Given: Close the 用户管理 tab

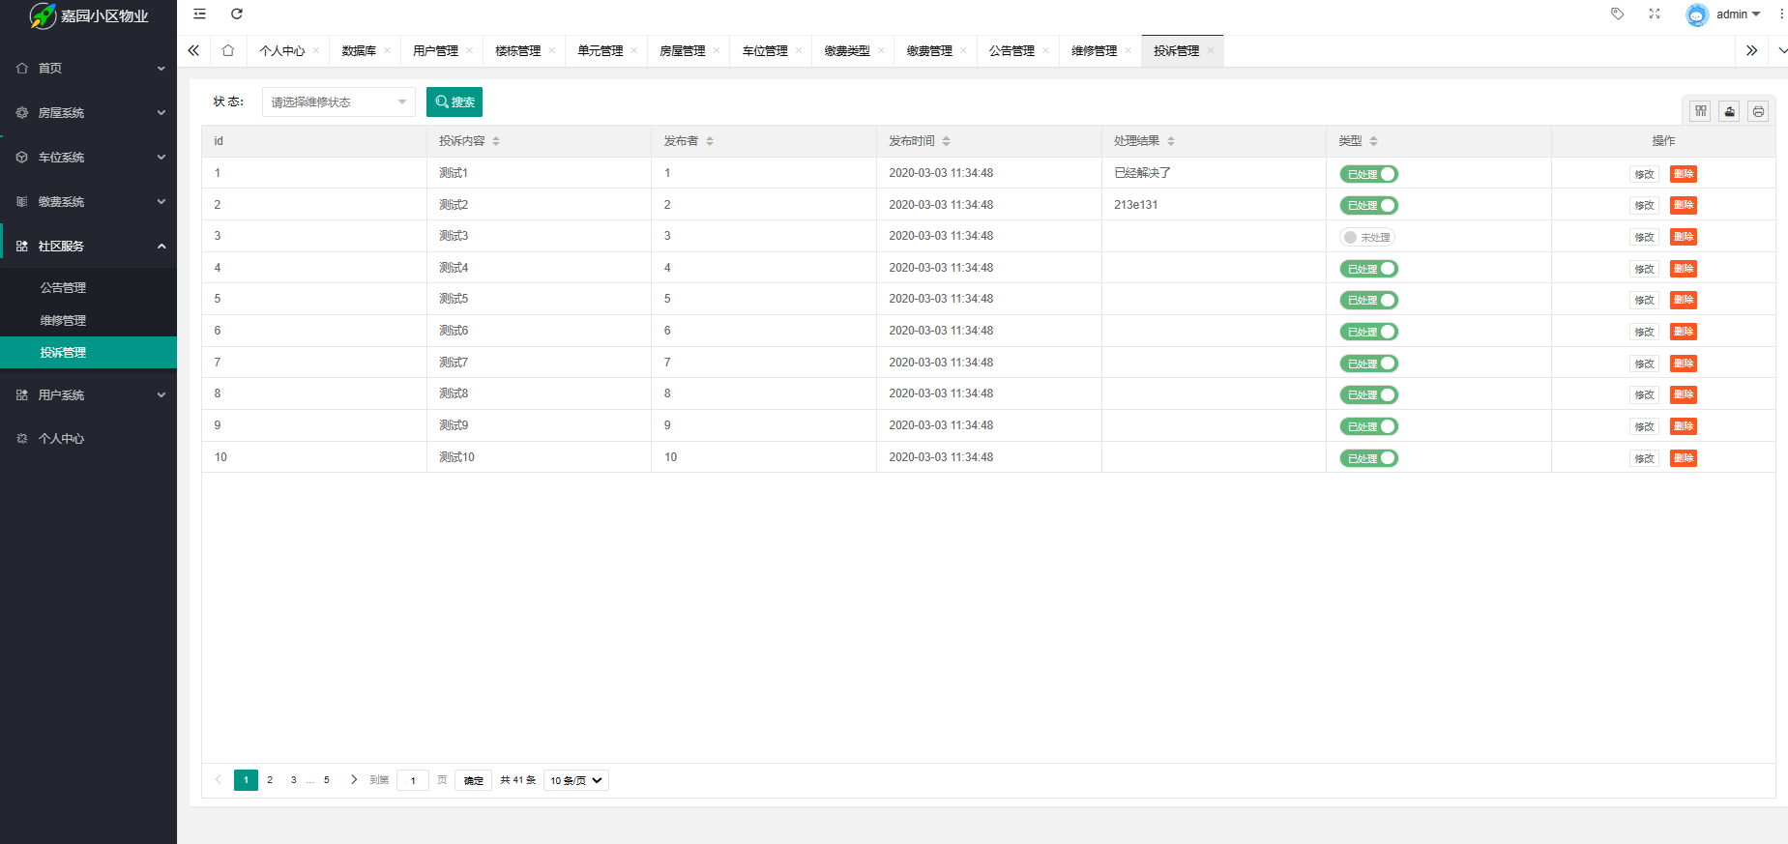Looking at the screenshot, I should pyautogui.click(x=469, y=50).
